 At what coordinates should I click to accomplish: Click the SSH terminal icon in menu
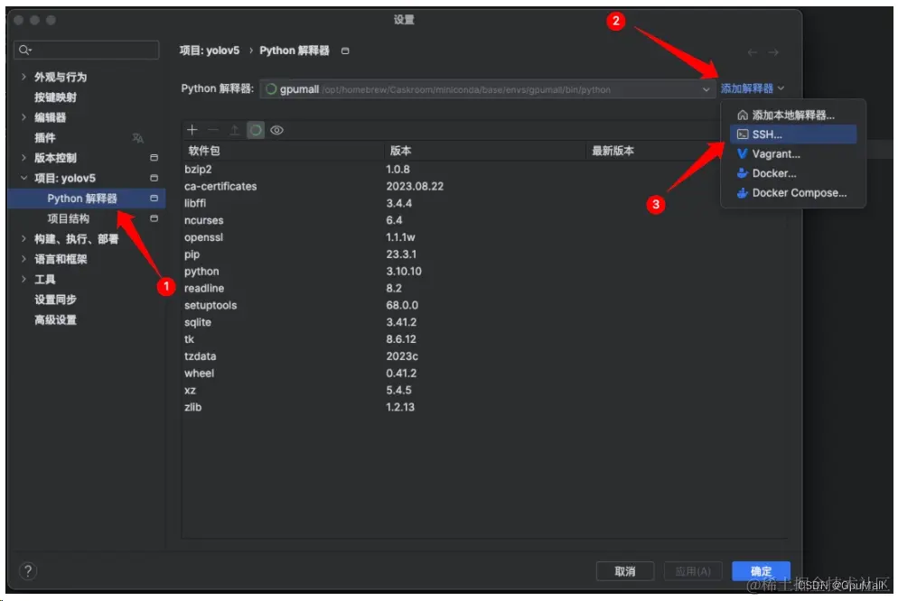pyautogui.click(x=743, y=134)
